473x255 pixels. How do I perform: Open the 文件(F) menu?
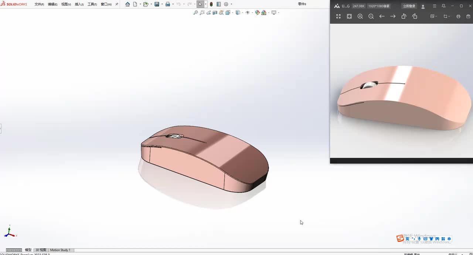coord(39,4)
